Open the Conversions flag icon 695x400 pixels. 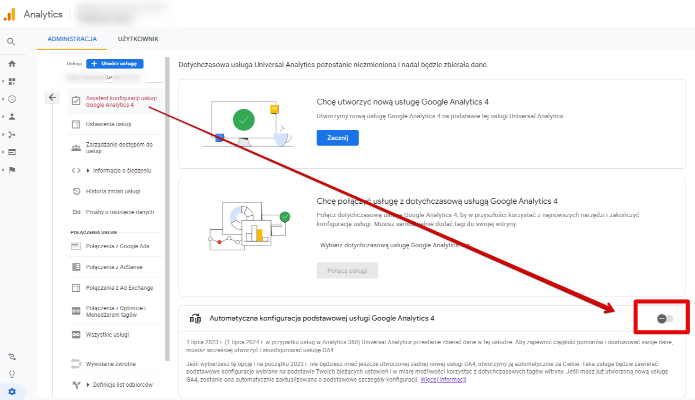tap(12, 170)
